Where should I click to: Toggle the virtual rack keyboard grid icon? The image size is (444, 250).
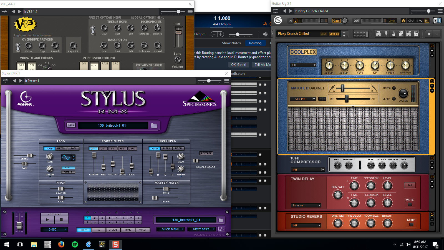click(x=361, y=34)
